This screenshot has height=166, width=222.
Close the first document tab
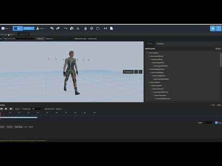click(x=14, y=35)
